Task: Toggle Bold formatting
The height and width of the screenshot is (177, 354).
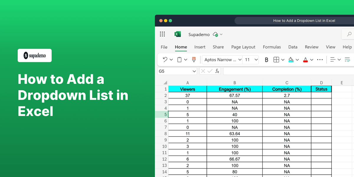Action: (x=266, y=60)
